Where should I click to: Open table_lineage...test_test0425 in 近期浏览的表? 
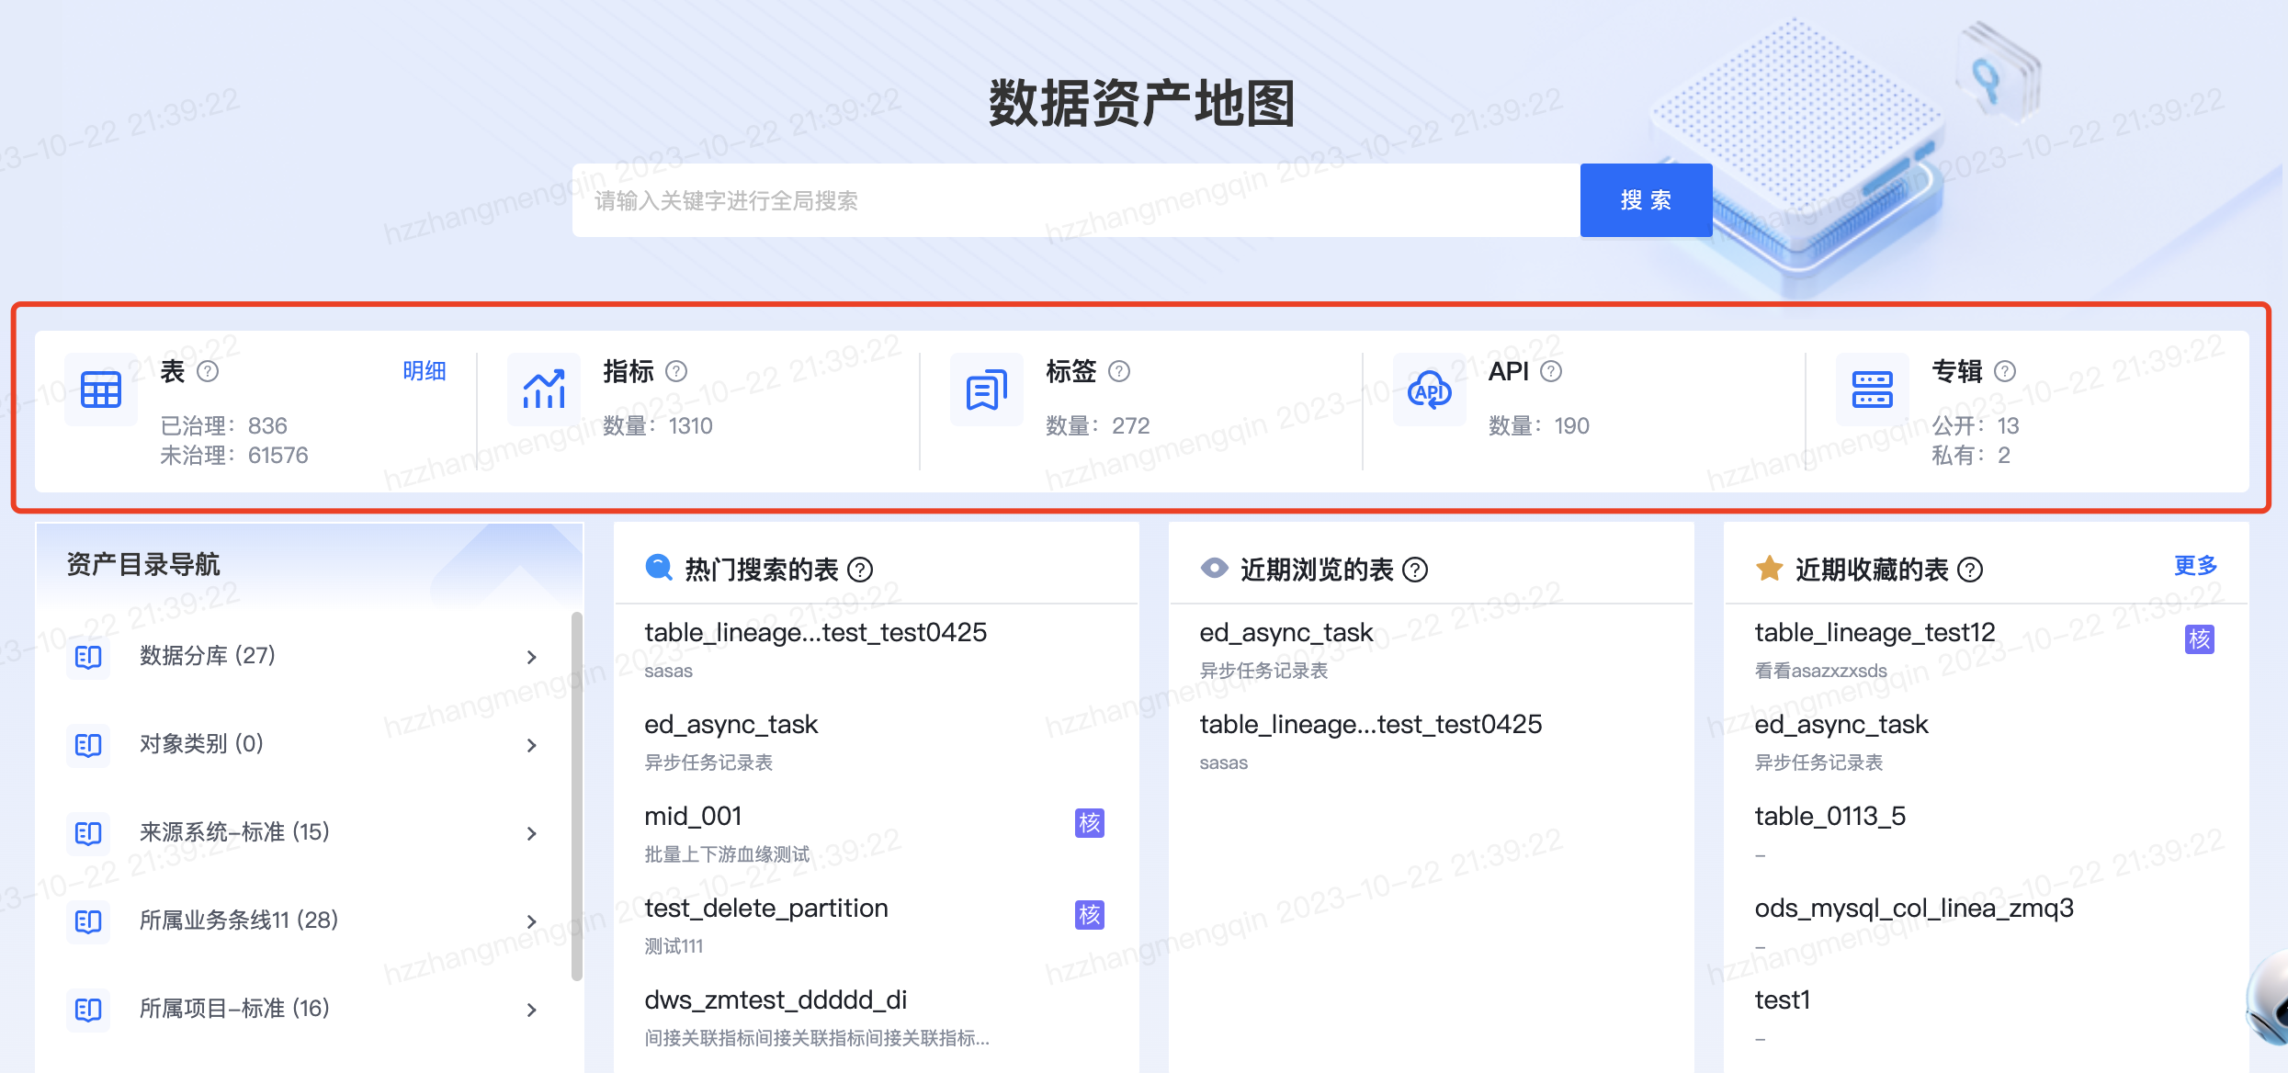1370,724
